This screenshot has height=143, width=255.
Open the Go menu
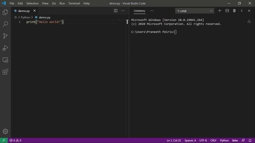tap(54, 4)
